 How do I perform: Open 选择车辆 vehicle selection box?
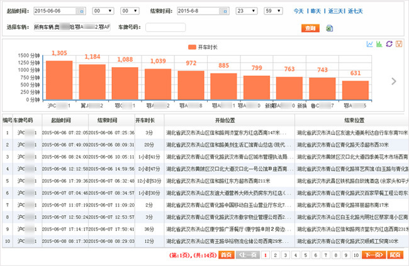(72, 27)
